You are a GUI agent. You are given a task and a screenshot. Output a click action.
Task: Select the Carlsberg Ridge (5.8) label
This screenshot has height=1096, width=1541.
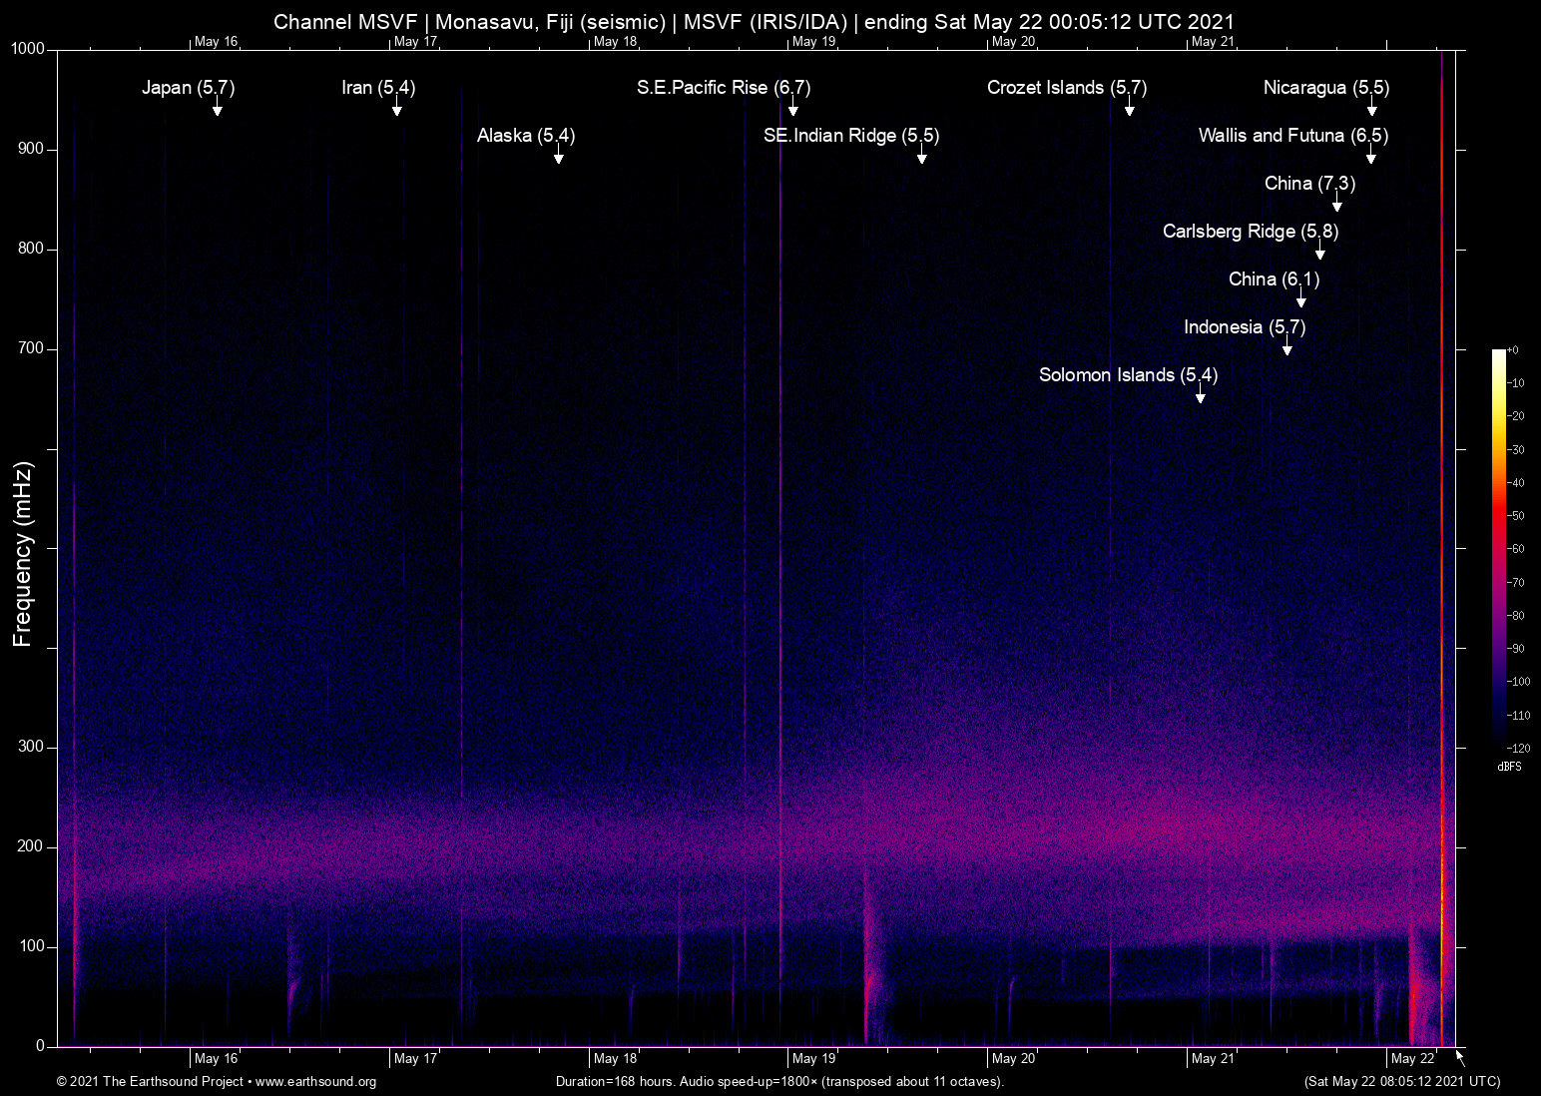1251,232
